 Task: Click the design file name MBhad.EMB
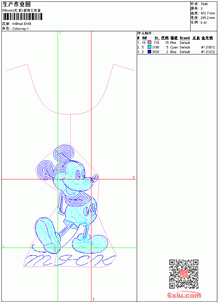21,24
